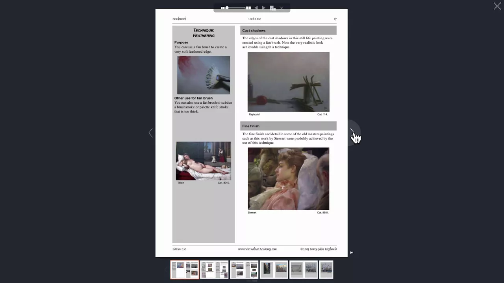The height and width of the screenshot is (283, 504).
Task: Open the fourth thumbnail with alley painting
Action: pyautogui.click(x=274, y=270)
